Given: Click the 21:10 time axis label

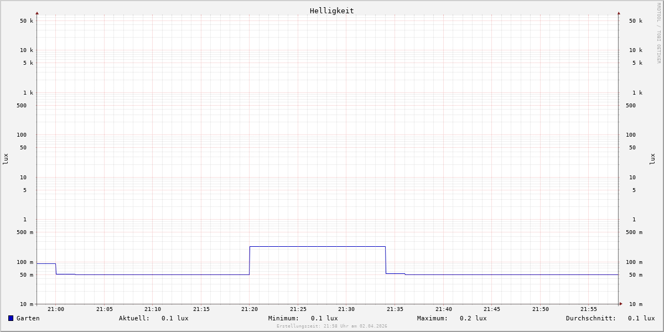Looking at the screenshot, I should tap(153, 309).
